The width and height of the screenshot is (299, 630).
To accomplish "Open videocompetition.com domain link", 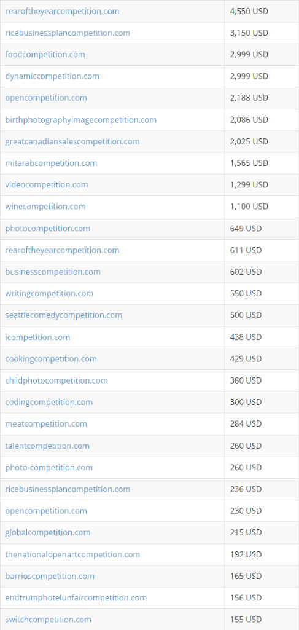I will point(47,185).
